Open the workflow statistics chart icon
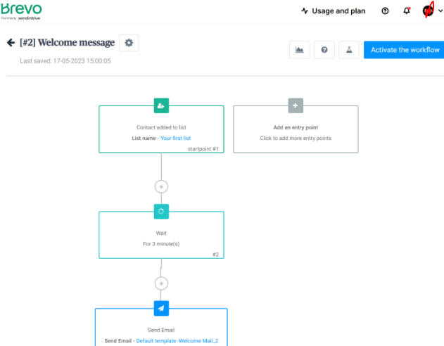444x346 pixels. (x=300, y=50)
